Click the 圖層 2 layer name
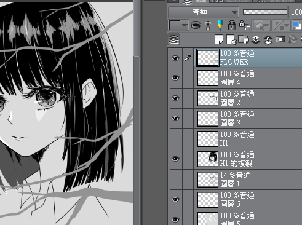302x225 pixels. coord(230,103)
